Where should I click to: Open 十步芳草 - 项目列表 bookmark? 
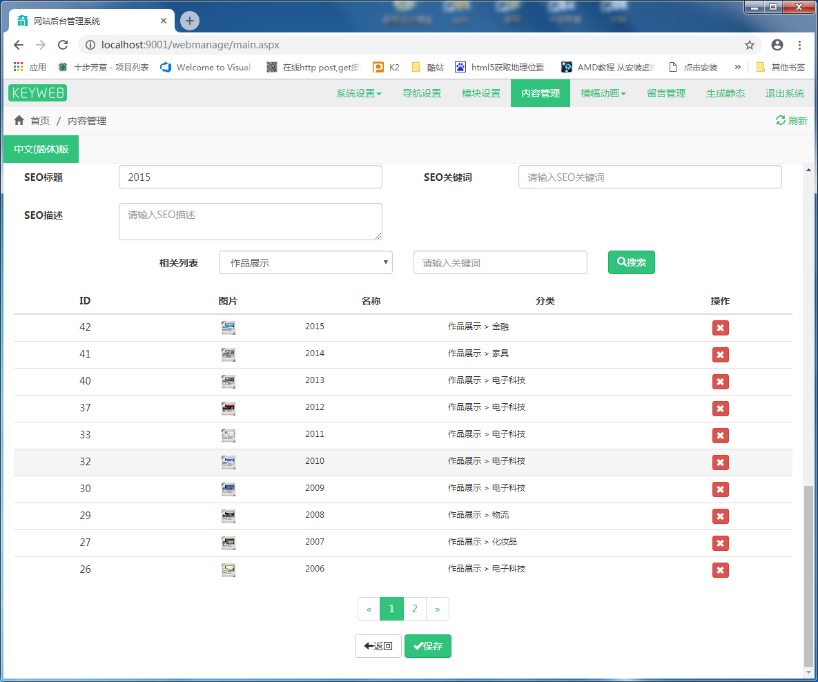tap(104, 67)
